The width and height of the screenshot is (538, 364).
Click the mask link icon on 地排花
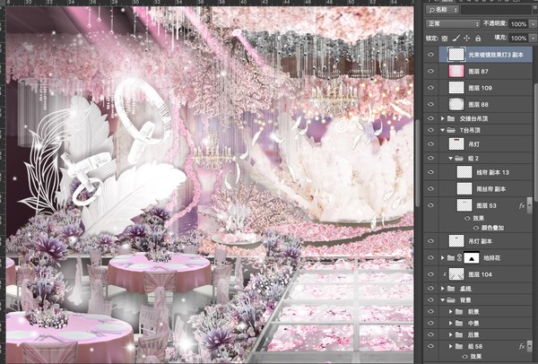pyautogui.click(x=459, y=258)
